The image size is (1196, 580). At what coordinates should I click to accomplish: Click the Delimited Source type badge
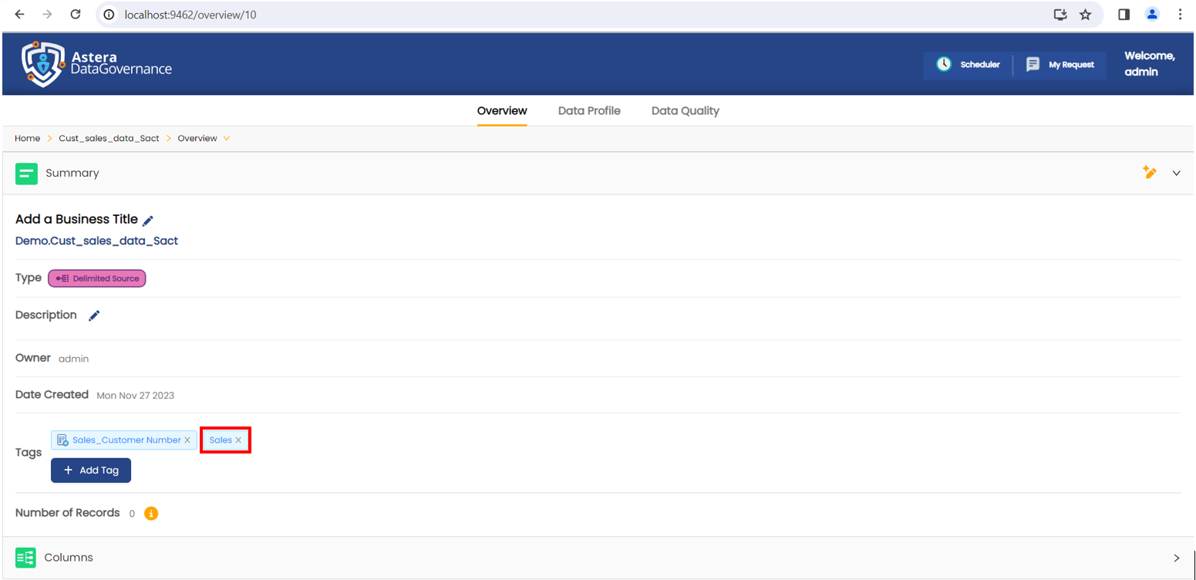pyautogui.click(x=97, y=278)
